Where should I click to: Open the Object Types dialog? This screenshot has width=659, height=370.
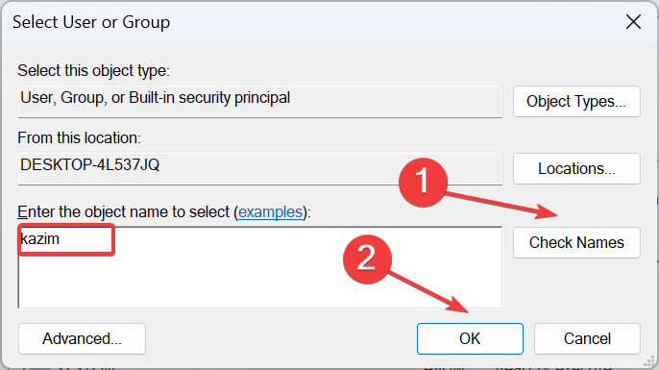pyautogui.click(x=576, y=101)
